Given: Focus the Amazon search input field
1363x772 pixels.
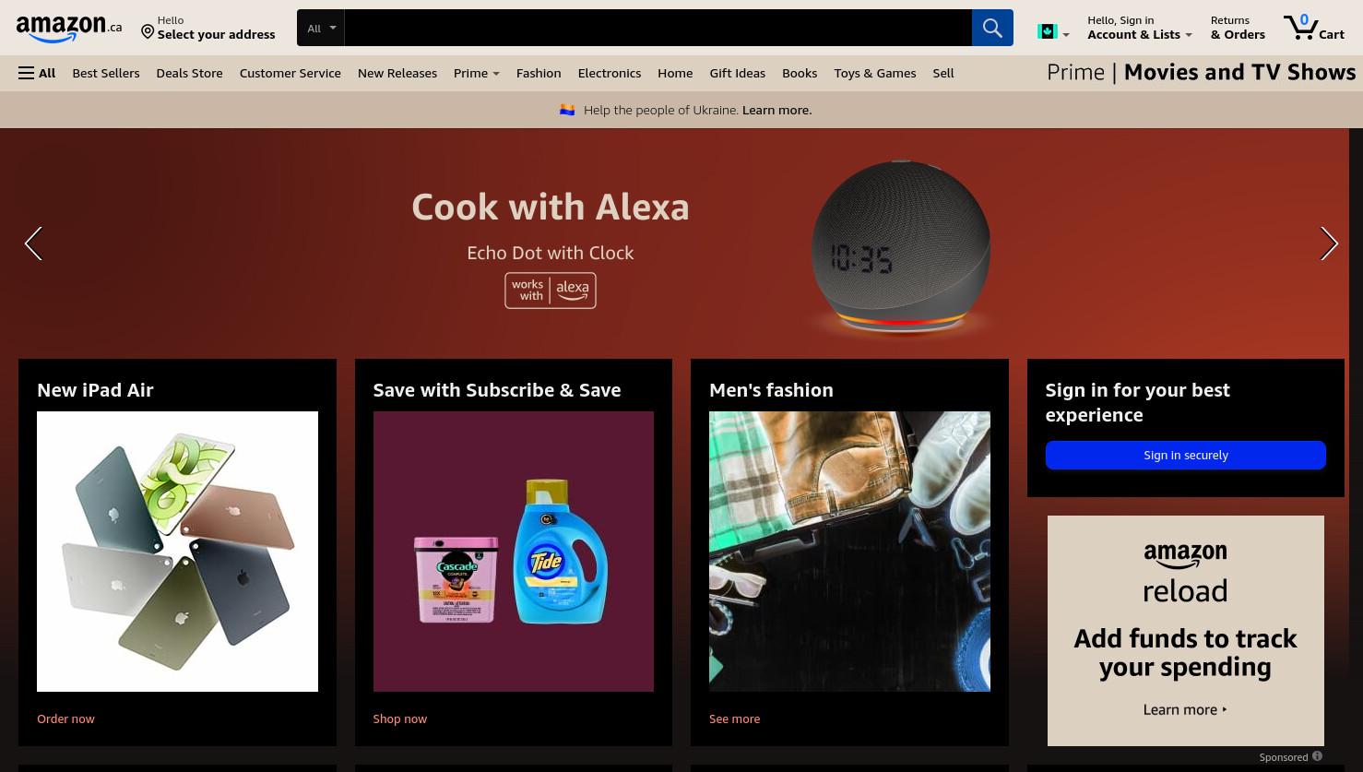Looking at the screenshot, I should pyautogui.click(x=658, y=28).
